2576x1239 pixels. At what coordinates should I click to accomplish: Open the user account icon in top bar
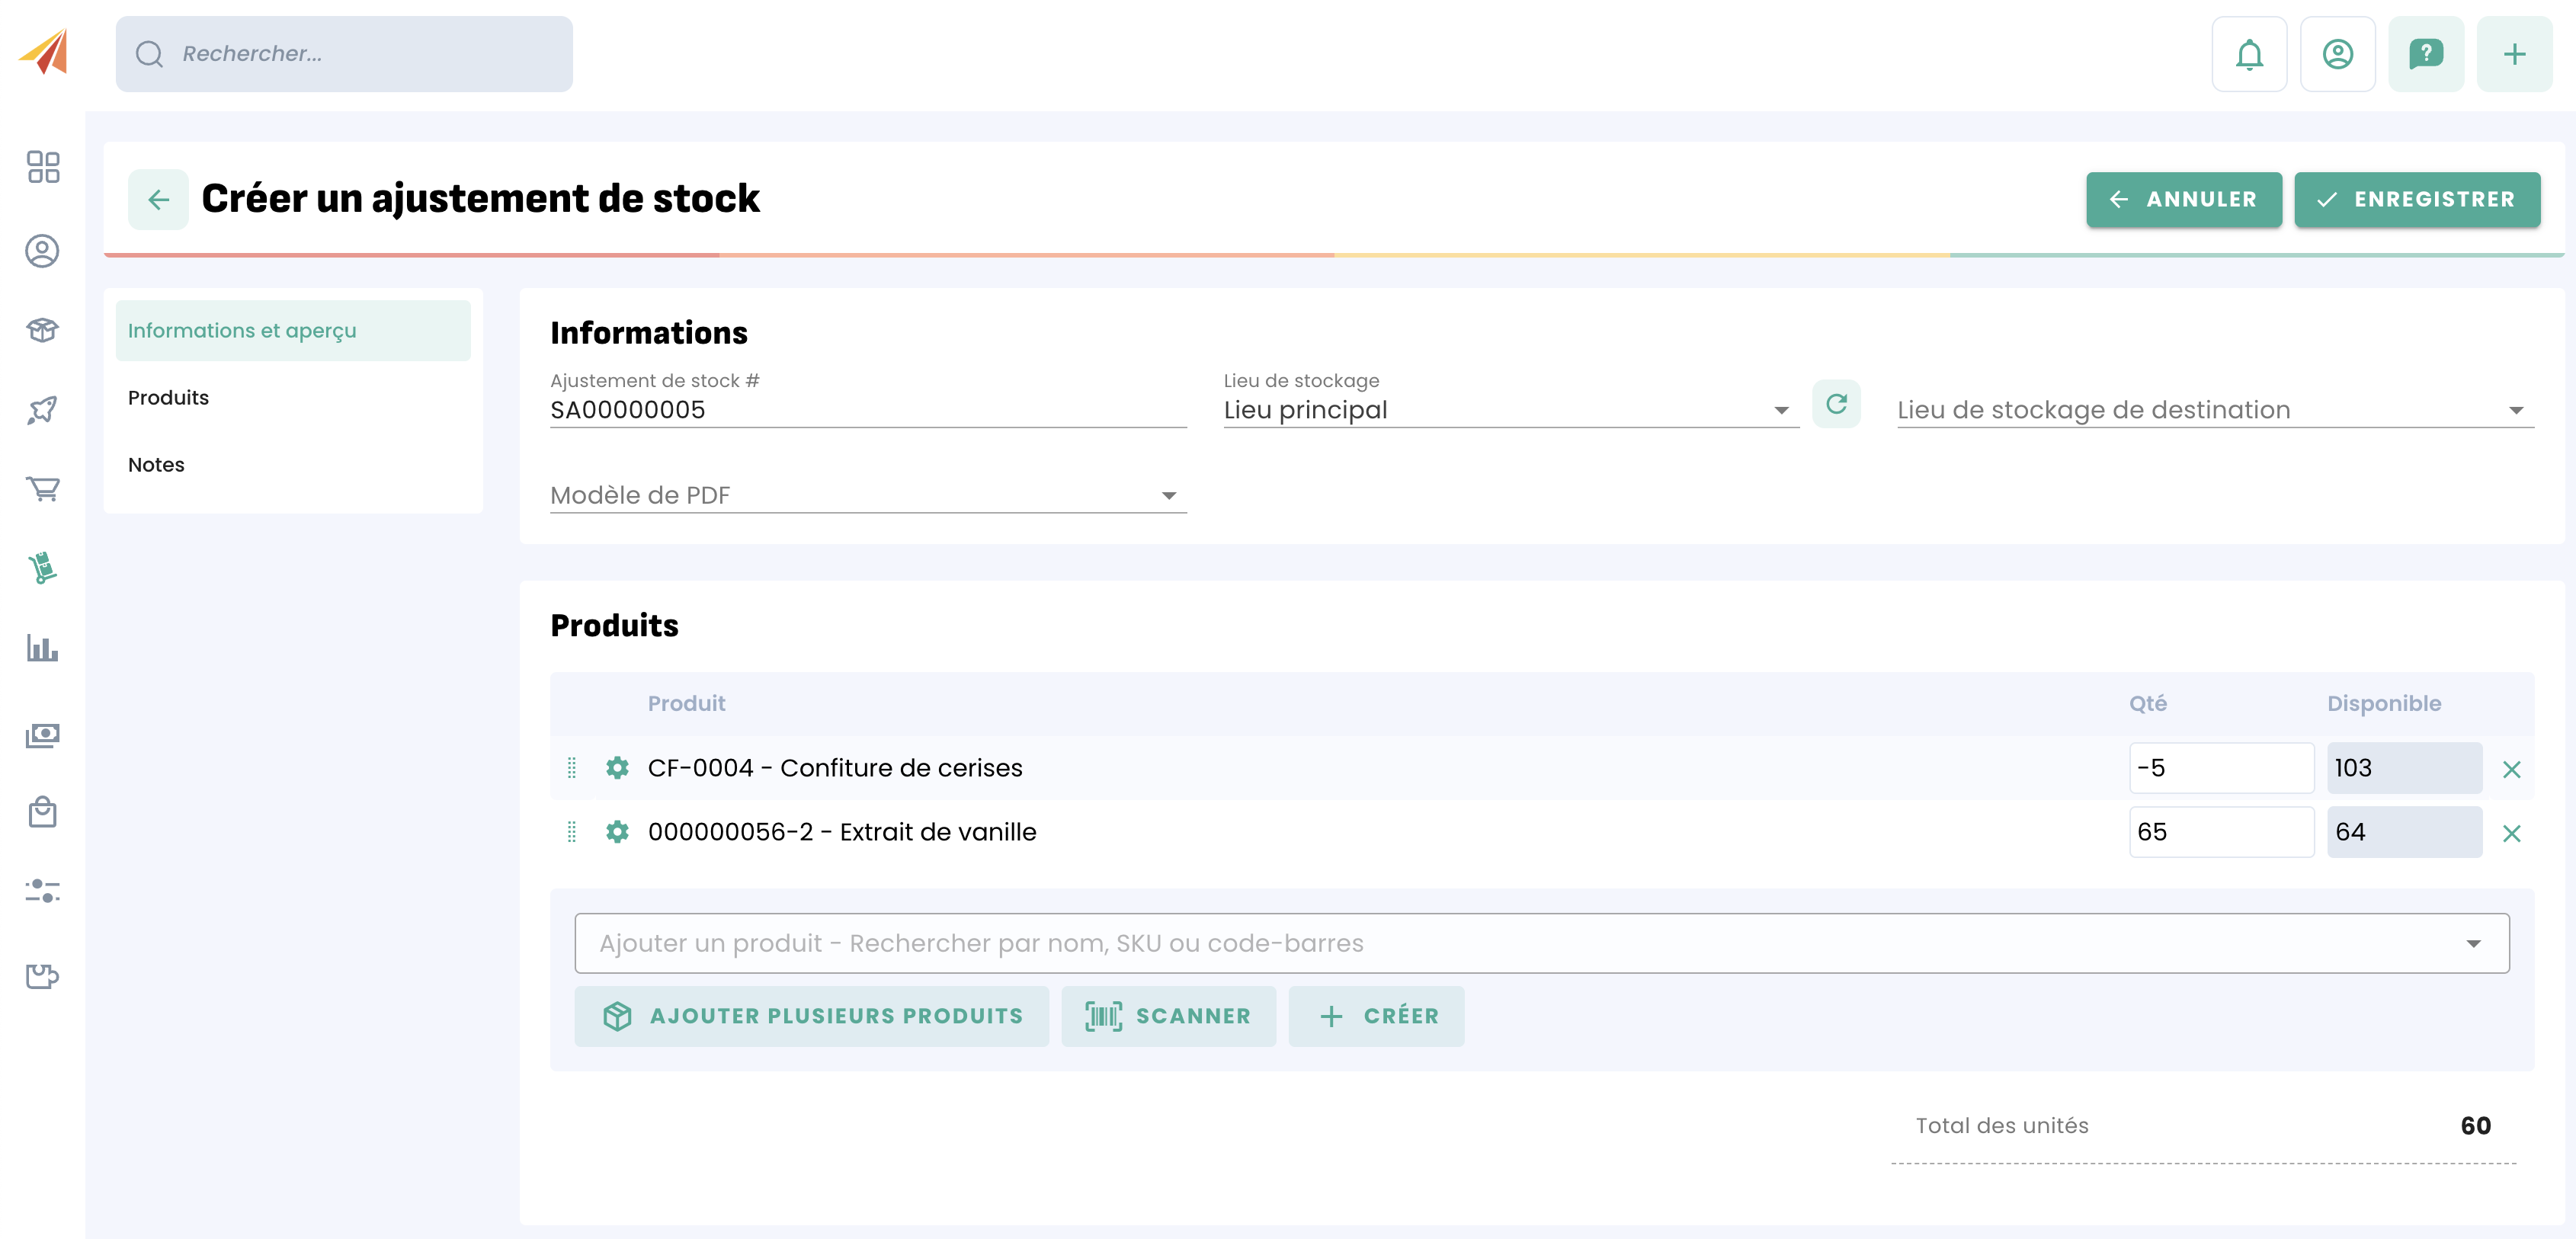[x=2337, y=54]
